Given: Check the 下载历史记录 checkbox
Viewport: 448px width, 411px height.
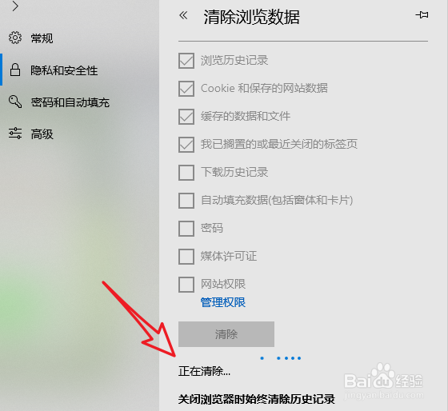Looking at the screenshot, I should pos(186,173).
